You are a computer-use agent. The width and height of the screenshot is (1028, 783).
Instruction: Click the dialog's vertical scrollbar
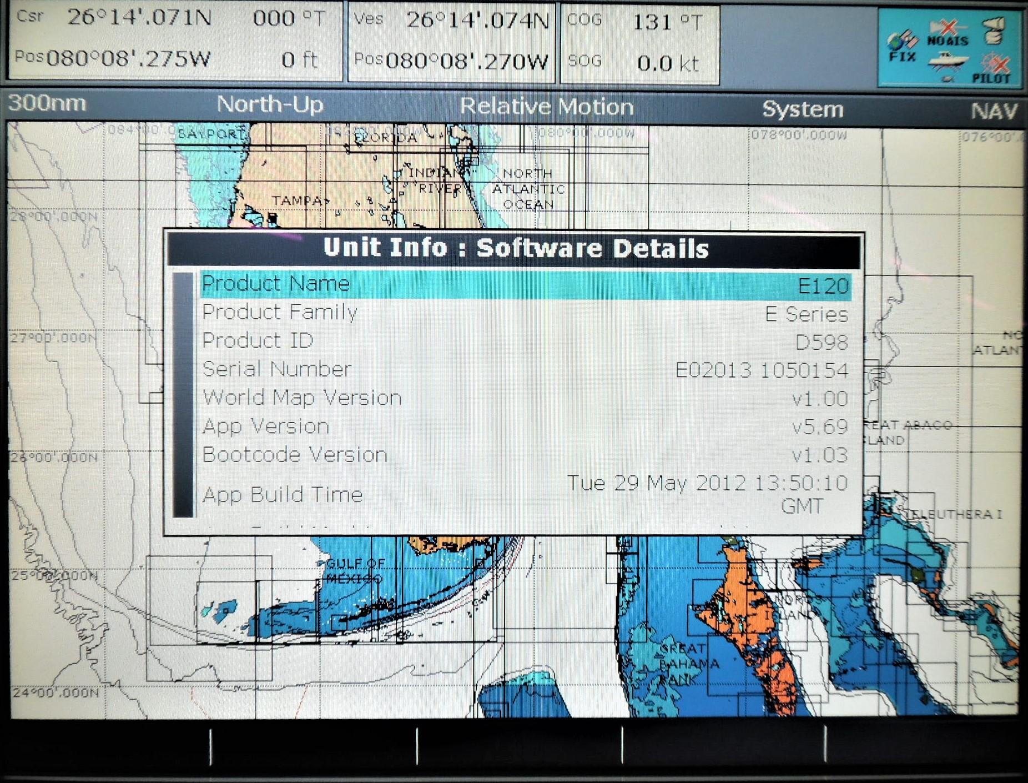click(183, 395)
